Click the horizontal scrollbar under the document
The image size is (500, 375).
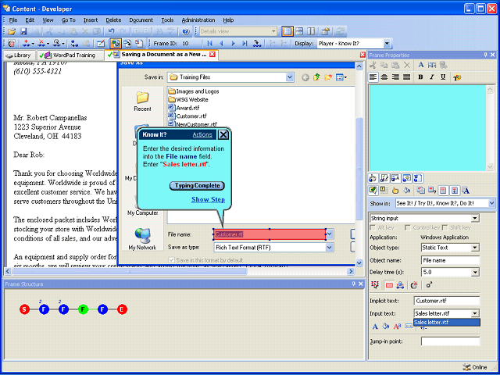pos(180,271)
